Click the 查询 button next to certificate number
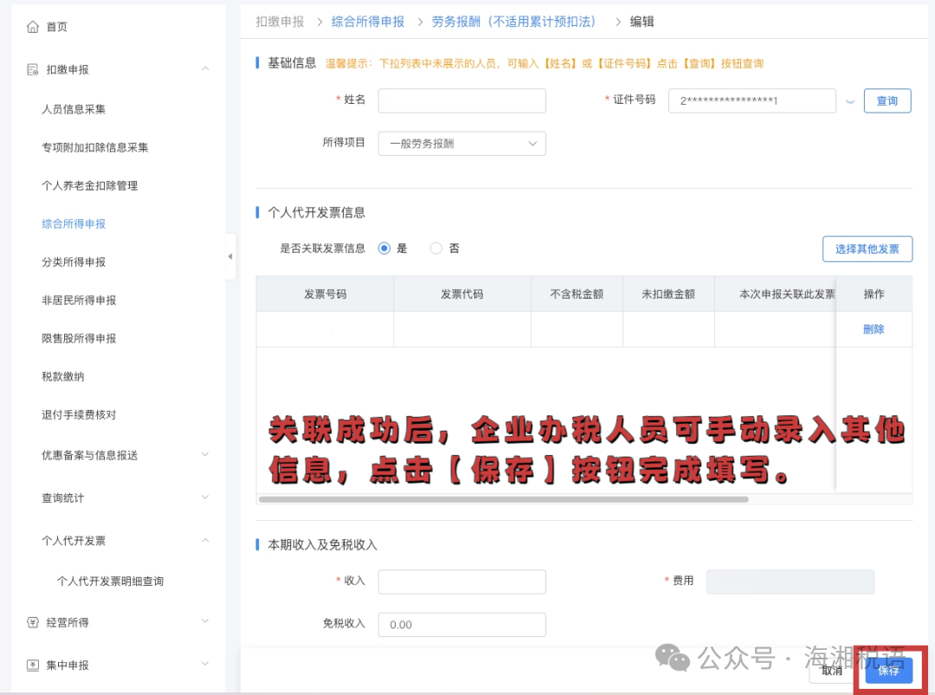This screenshot has height=695, width=935. [887, 101]
